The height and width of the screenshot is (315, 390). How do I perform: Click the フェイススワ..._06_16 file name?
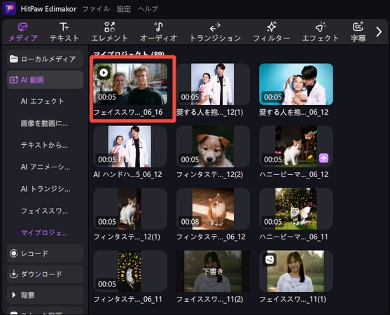coord(128,113)
